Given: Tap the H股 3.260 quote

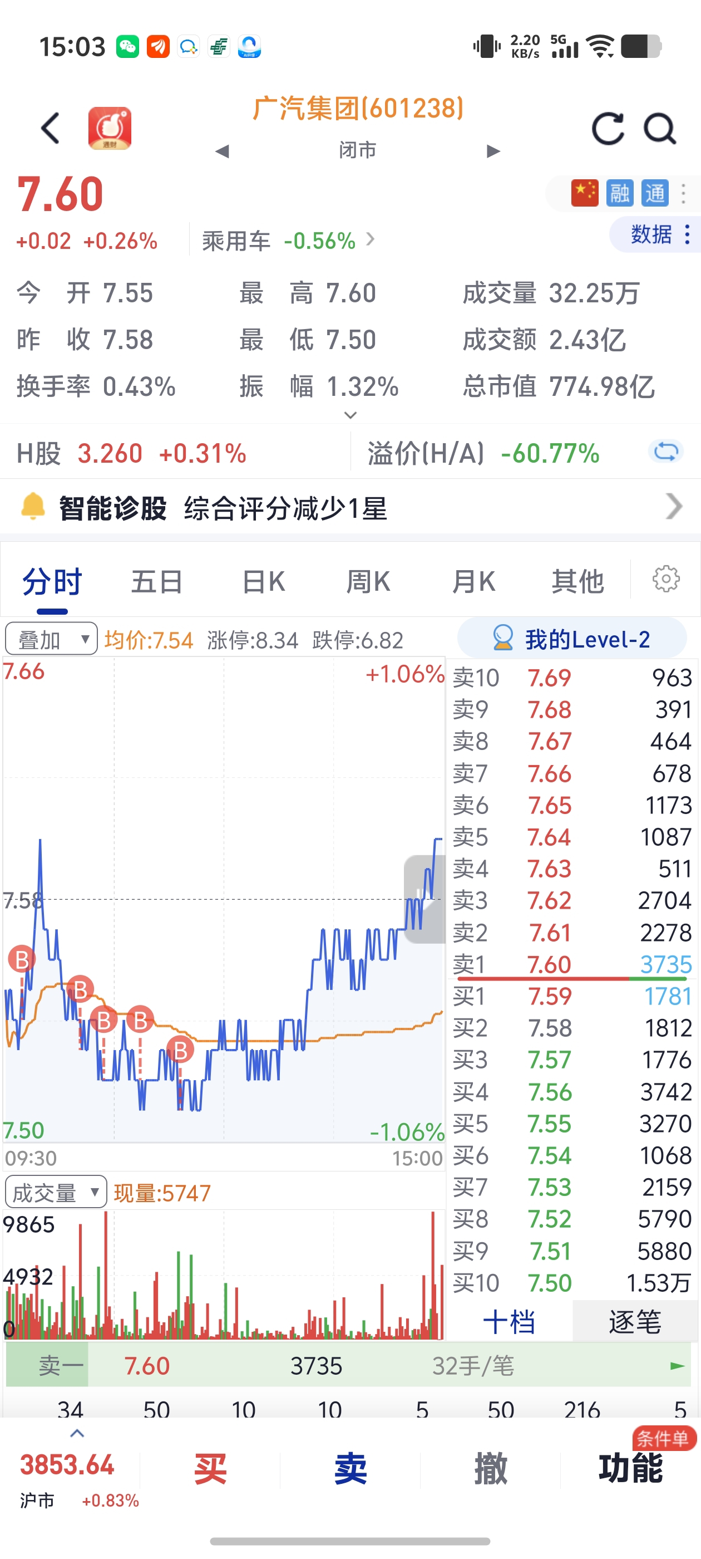Looking at the screenshot, I should [131, 453].
